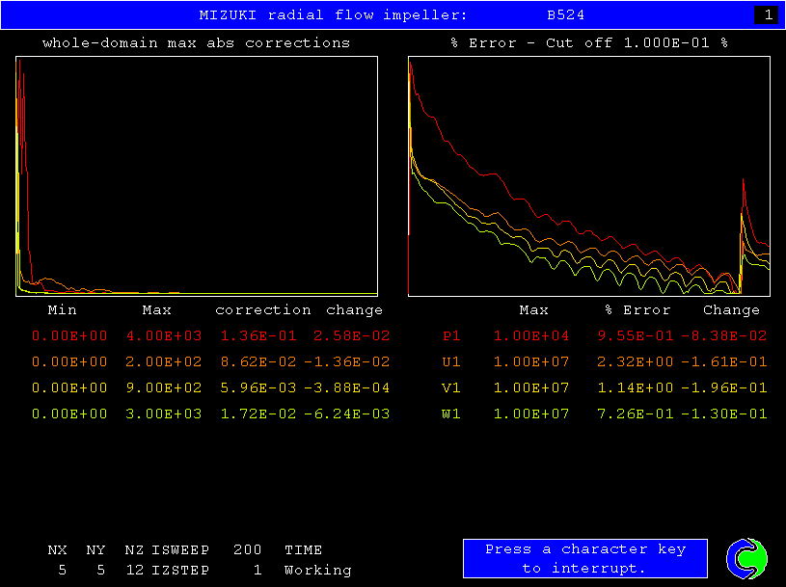Viewport: 786px width, 587px height.
Task: Select the 'whole-domain max abs corrections' heading
Action: 196,43
